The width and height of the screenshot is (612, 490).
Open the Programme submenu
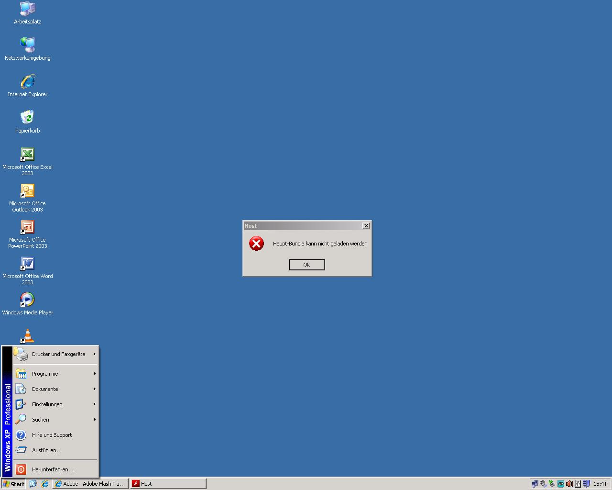point(55,374)
